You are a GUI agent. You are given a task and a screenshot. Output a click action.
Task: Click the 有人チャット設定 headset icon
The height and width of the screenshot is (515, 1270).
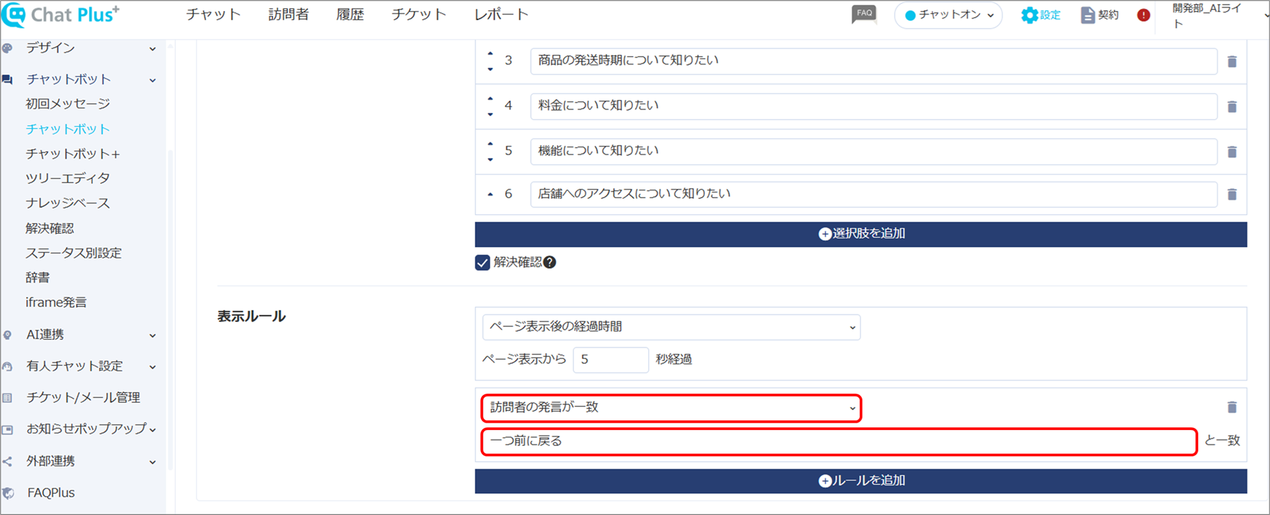[8, 366]
